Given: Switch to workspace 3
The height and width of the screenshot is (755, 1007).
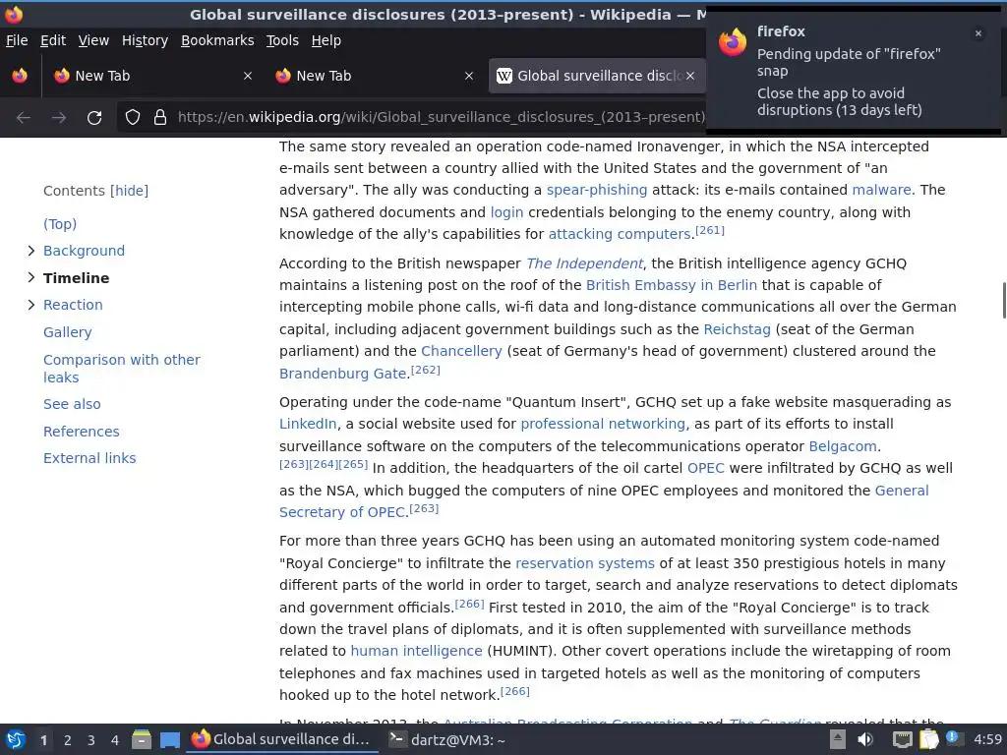Looking at the screenshot, I should click(91, 740).
